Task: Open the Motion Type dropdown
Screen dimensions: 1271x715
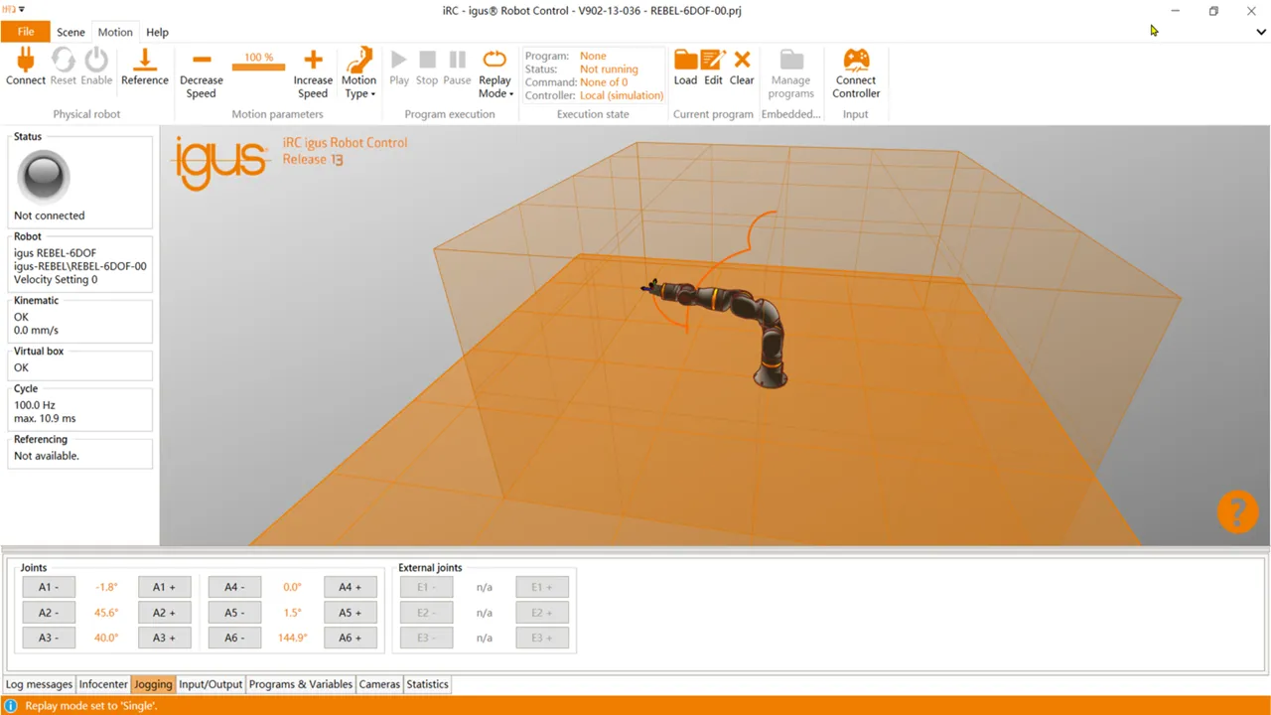Action: pyautogui.click(x=358, y=72)
